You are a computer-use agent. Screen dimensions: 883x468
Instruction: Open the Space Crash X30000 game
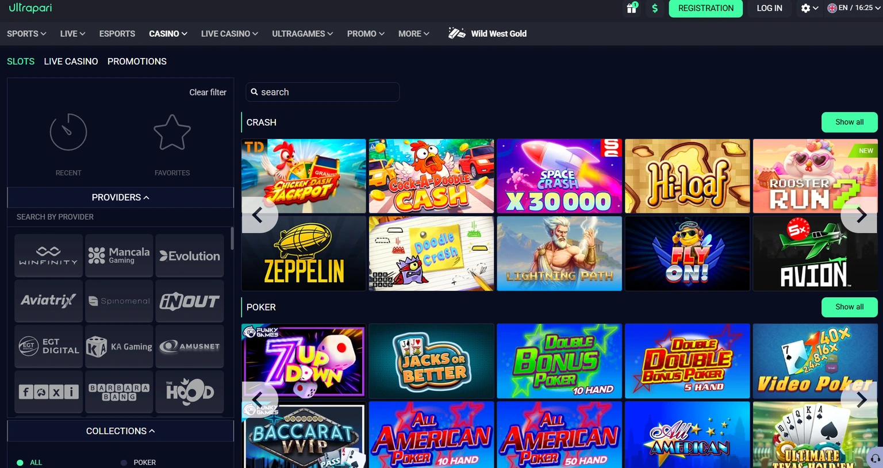[559, 176]
